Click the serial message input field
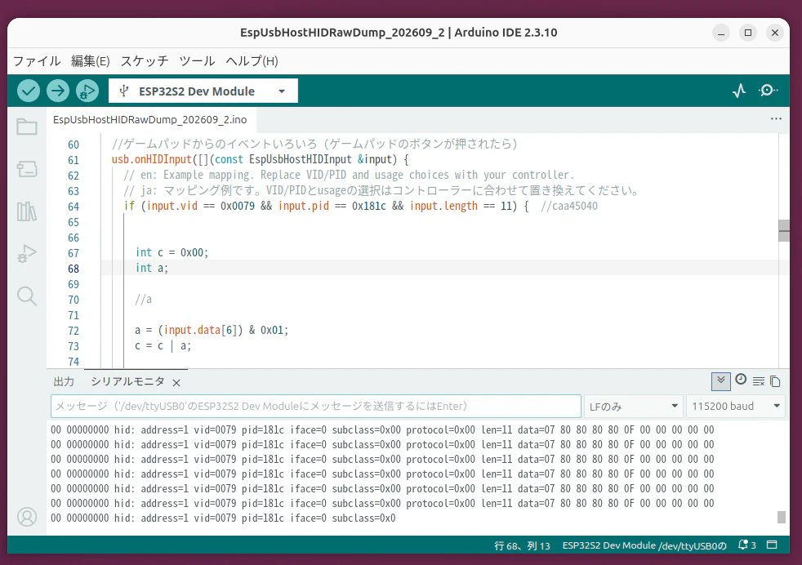This screenshot has width=802, height=565. point(315,406)
